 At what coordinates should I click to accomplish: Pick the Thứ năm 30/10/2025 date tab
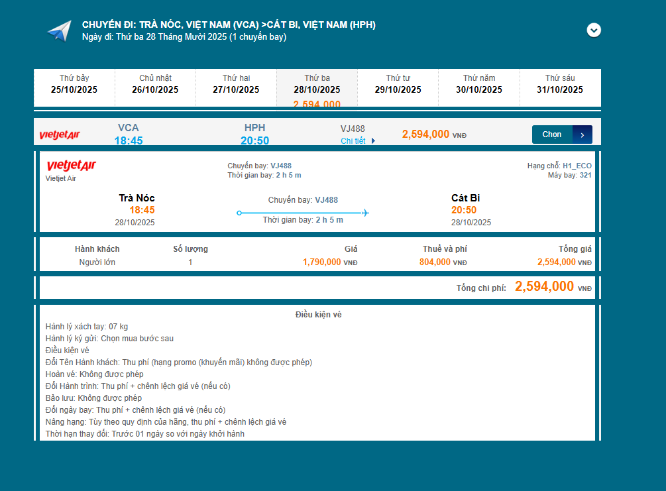point(479,84)
